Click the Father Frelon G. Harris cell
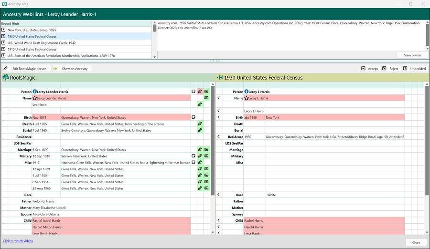Image resolution: width=430 pixels, height=249 pixels. tap(111, 201)
